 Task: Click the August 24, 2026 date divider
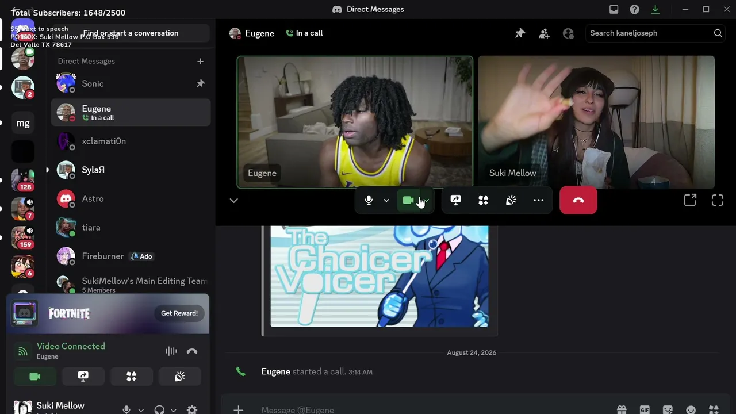pos(471,352)
